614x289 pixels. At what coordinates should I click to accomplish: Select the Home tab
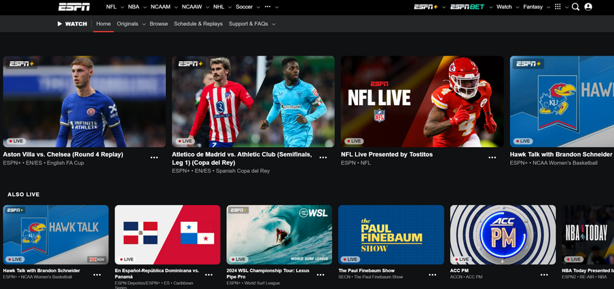point(103,24)
